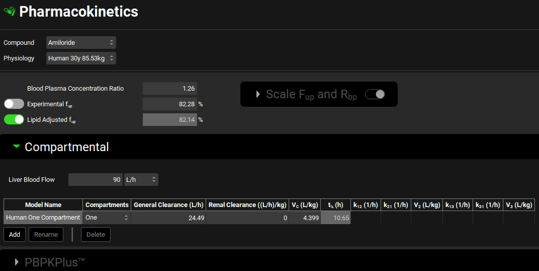This screenshot has height=271, width=539.
Task: Click the Rename button
Action: click(x=46, y=234)
